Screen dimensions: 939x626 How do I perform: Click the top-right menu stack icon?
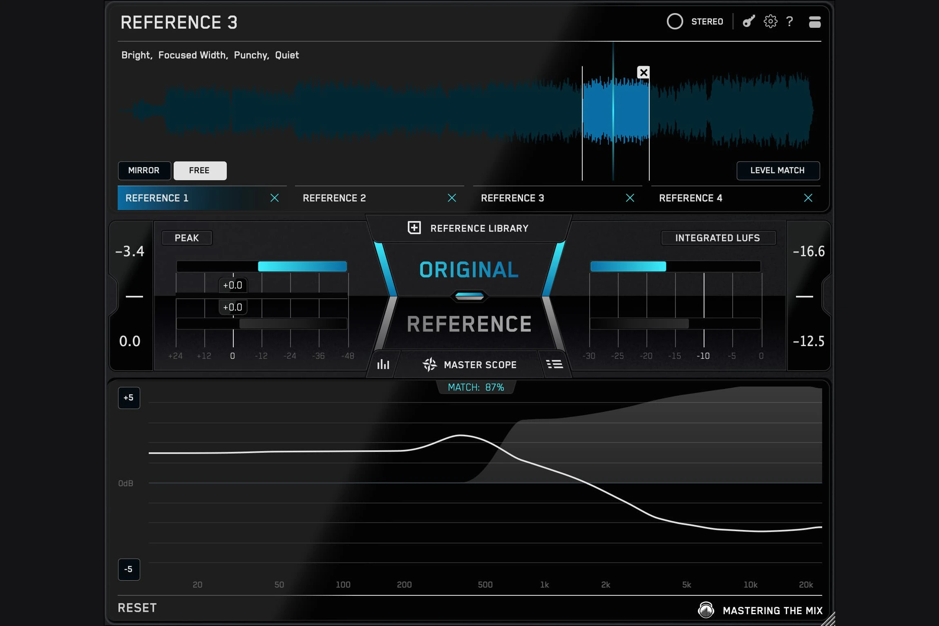(814, 22)
